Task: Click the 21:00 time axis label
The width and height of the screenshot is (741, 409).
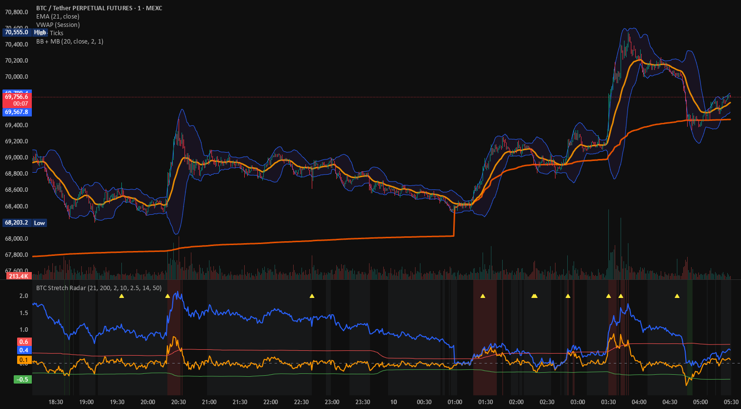Action: (209, 402)
